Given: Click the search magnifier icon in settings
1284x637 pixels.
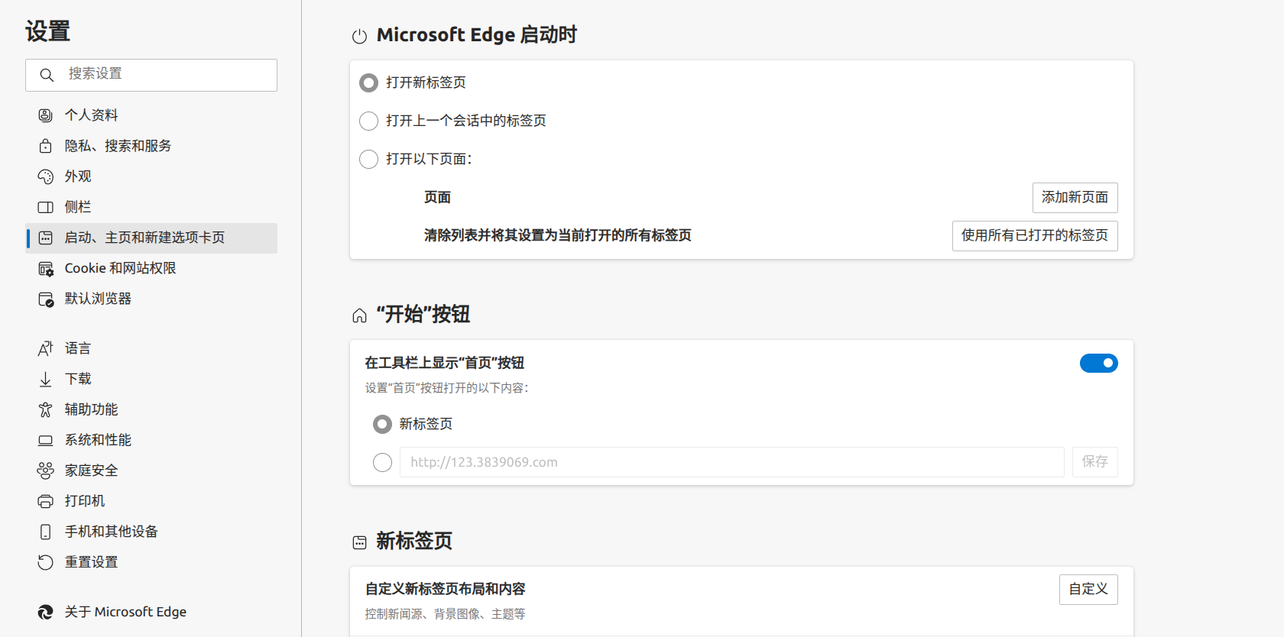Looking at the screenshot, I should click(47, 75).
